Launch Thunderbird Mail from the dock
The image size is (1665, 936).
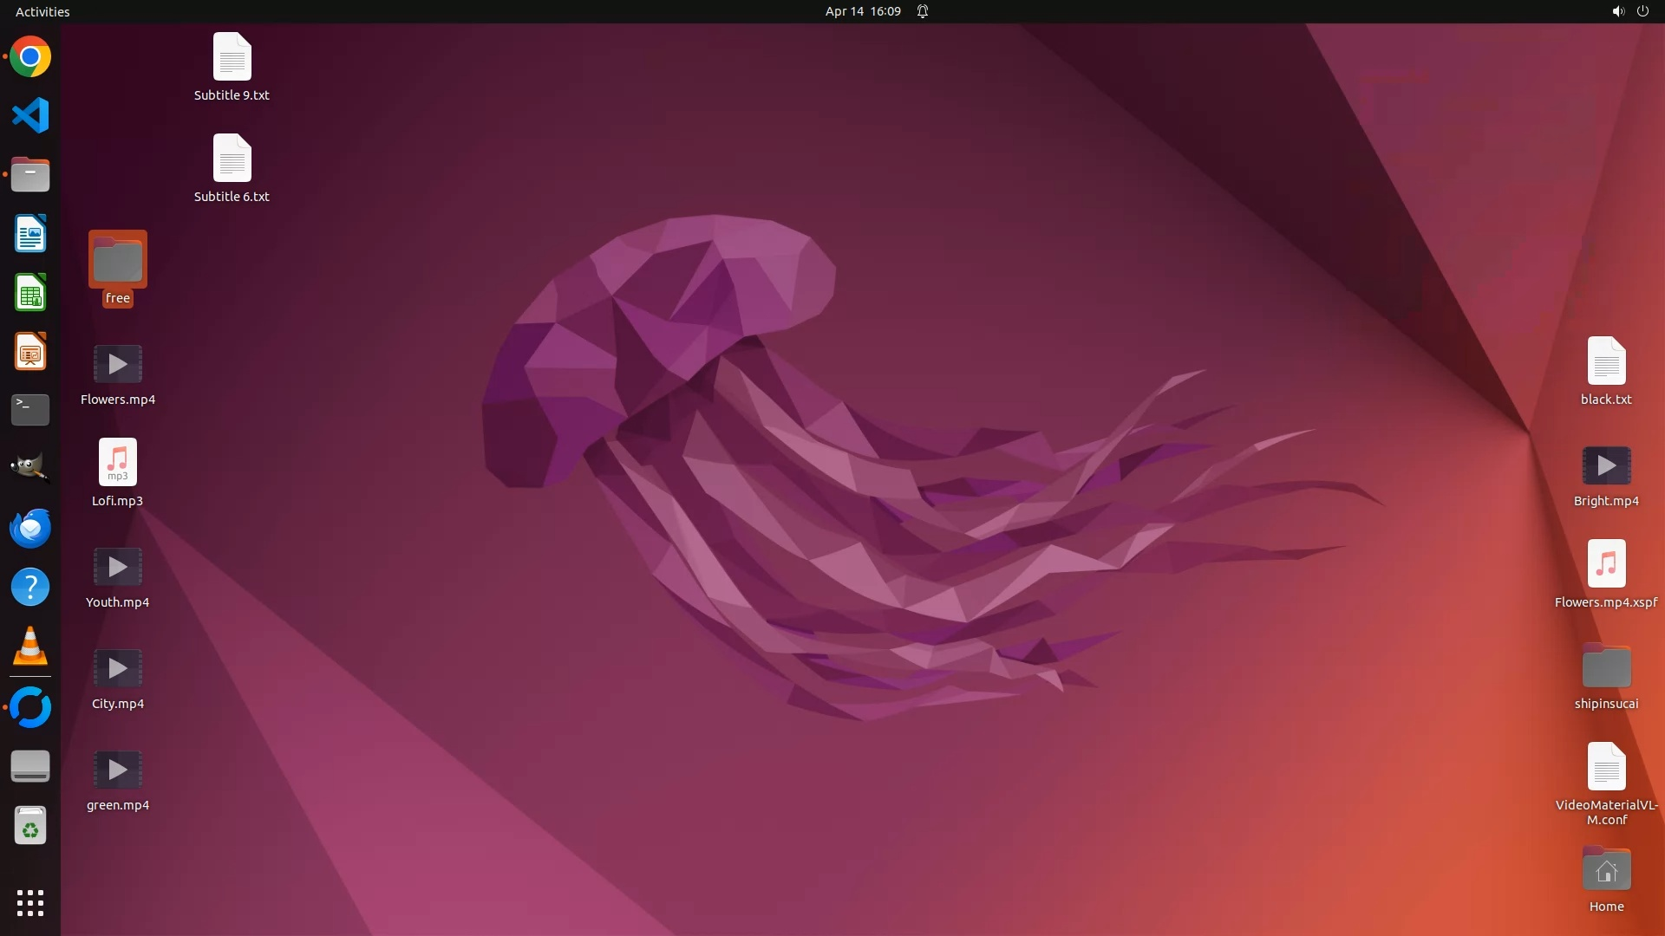click(x=30, y=528)
